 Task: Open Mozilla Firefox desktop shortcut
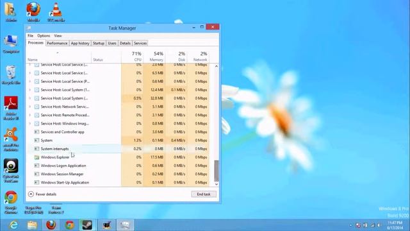pos(33,12)
